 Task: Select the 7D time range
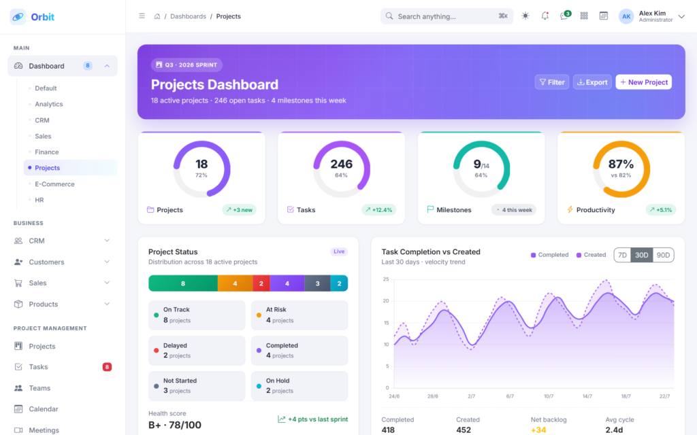622,256
